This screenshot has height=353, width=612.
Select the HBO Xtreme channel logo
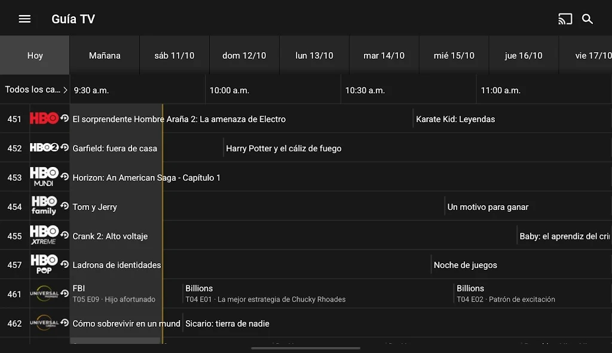point(44,236)
